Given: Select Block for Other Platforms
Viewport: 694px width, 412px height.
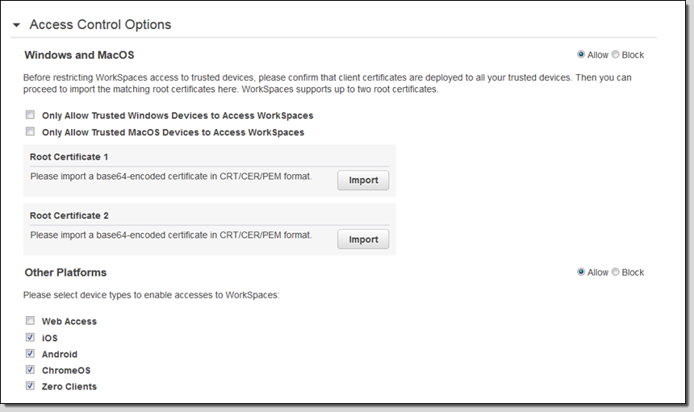Looking at the screenshot, I should [x=616, y=273].
